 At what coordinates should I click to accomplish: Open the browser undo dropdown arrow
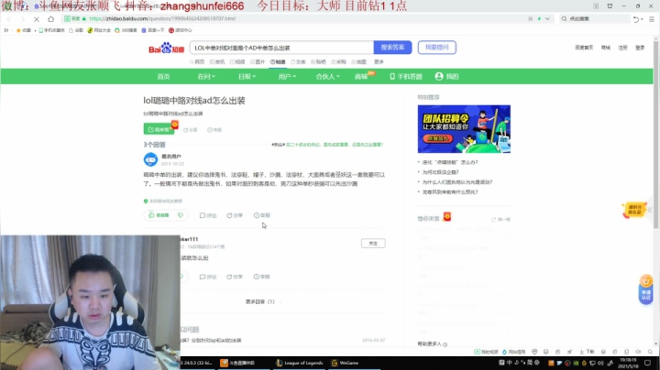click(642, 19)
